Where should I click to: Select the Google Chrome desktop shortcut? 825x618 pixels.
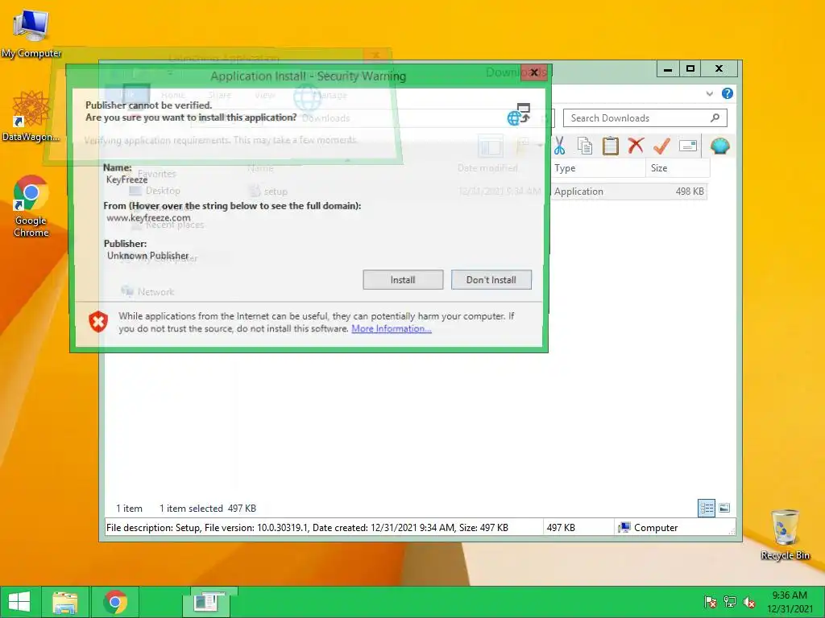(x=31, y=206)
